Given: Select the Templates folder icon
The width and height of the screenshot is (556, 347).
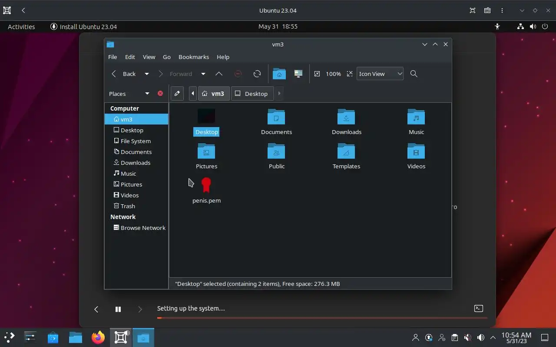Looking at the screenshot, I should (346, 151).
